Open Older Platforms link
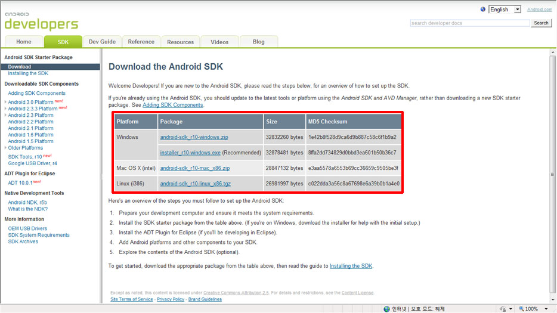 [x=25, y=148]
